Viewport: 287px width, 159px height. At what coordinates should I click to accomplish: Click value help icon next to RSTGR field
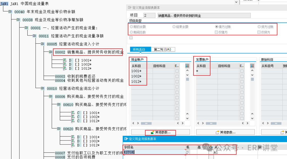pos(188,152)
